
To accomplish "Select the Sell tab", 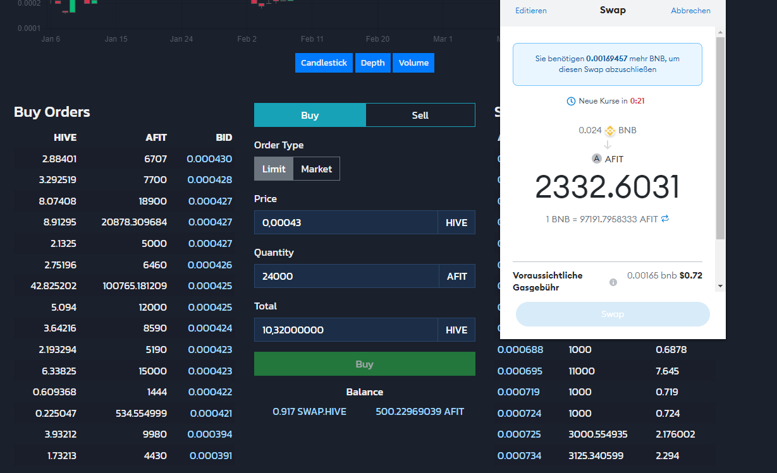I will (x=420, y=115).
